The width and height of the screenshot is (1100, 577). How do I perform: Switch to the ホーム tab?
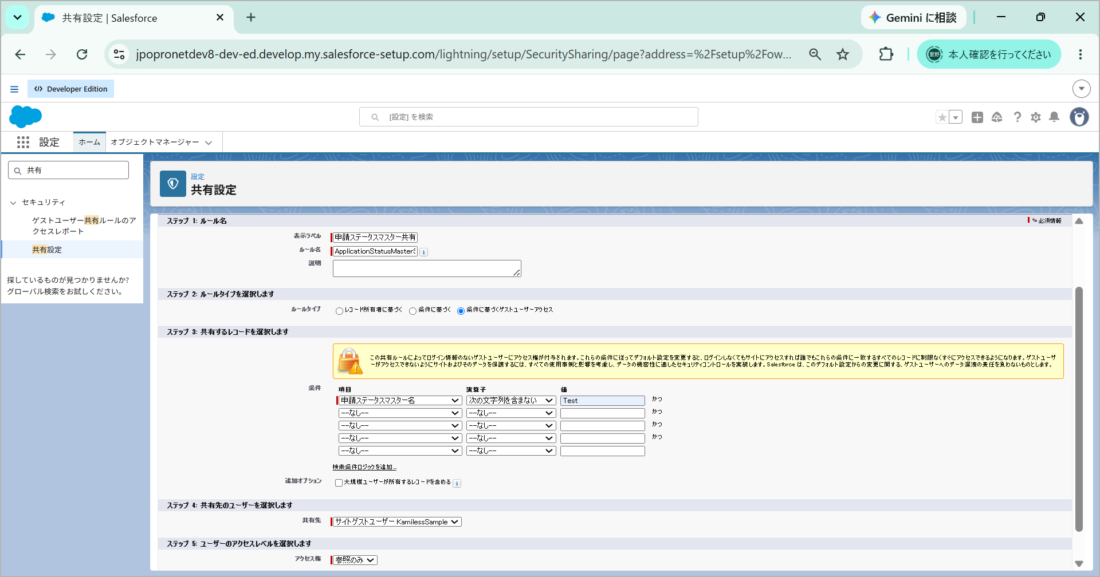click(x=89, y=142)
